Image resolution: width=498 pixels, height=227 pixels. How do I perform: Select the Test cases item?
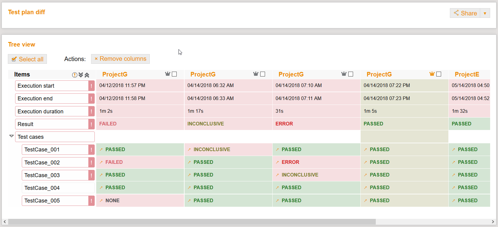click(x=55, y=137)
